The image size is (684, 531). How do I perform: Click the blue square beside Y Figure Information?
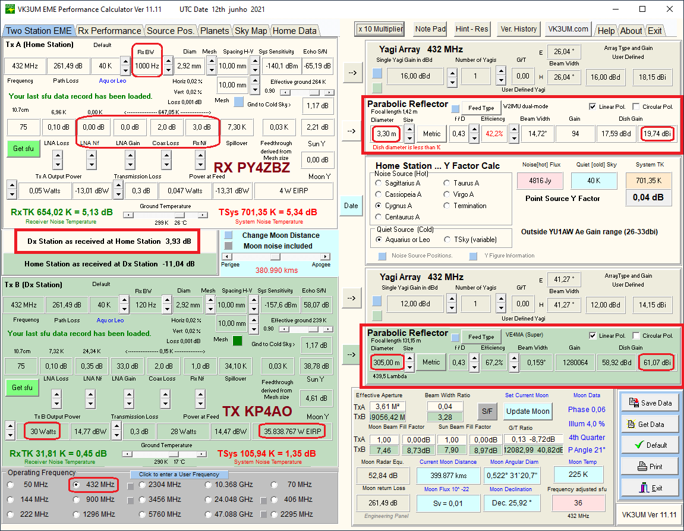[x=473, y=256]
